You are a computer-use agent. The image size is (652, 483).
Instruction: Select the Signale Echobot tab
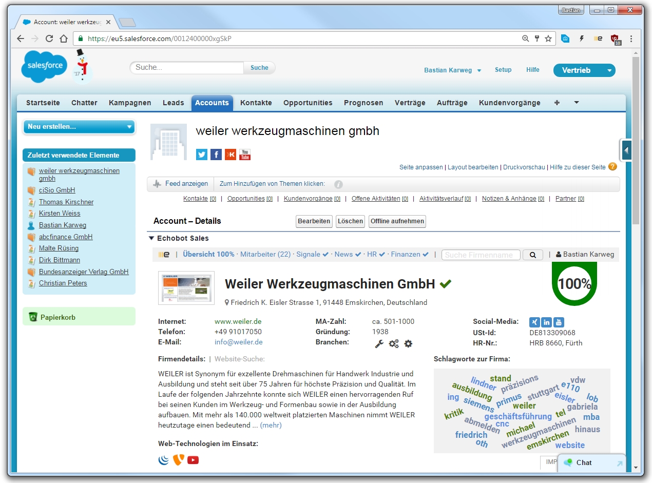click(312, 254)
